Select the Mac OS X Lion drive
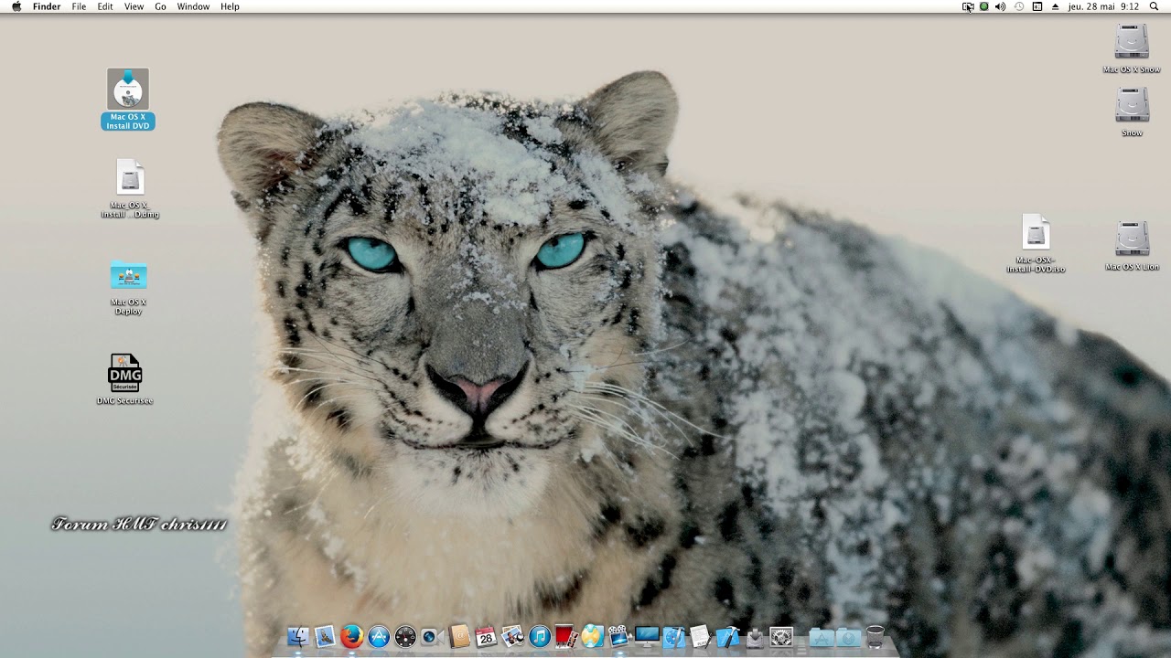The height and width of the screenshot is (658, 1171). [1132, 247]
